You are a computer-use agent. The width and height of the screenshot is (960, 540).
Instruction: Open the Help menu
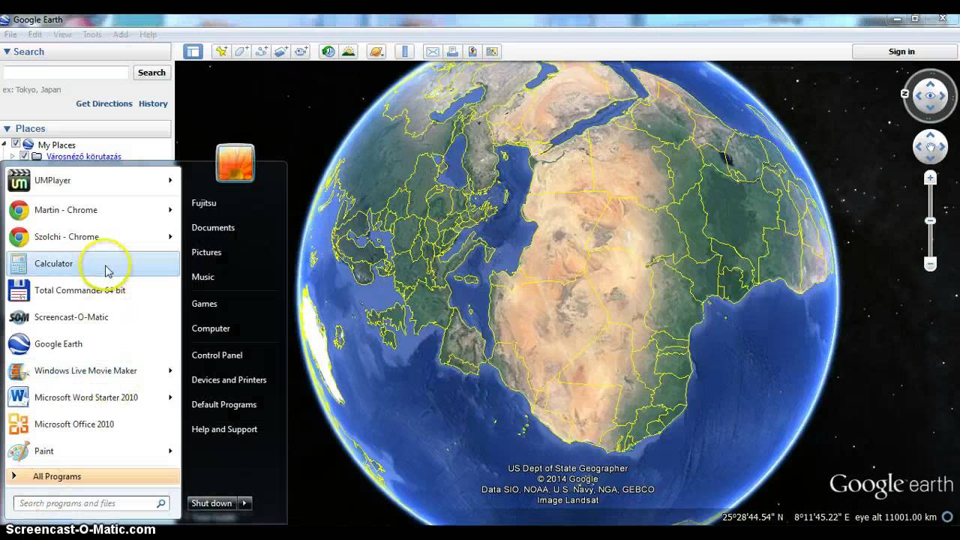148,34
